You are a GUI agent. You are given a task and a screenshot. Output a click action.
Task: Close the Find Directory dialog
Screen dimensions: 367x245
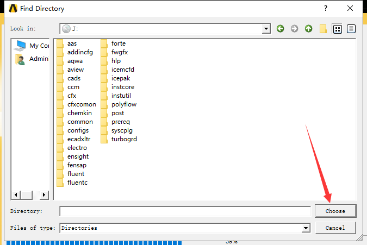click(350, 8)
